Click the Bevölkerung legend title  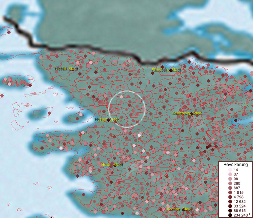click(236, 165)
